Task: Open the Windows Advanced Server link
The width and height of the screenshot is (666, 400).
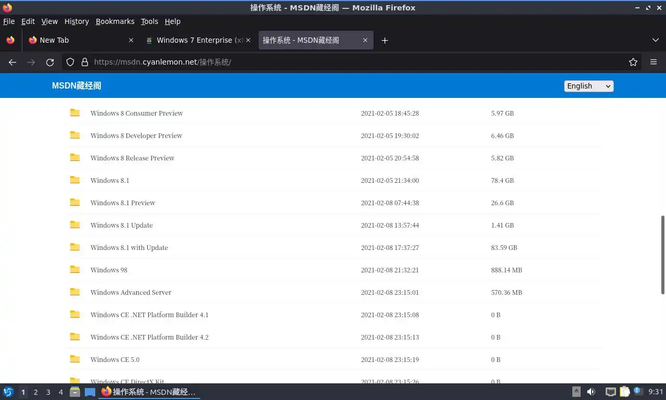Action: pos(131,292)
